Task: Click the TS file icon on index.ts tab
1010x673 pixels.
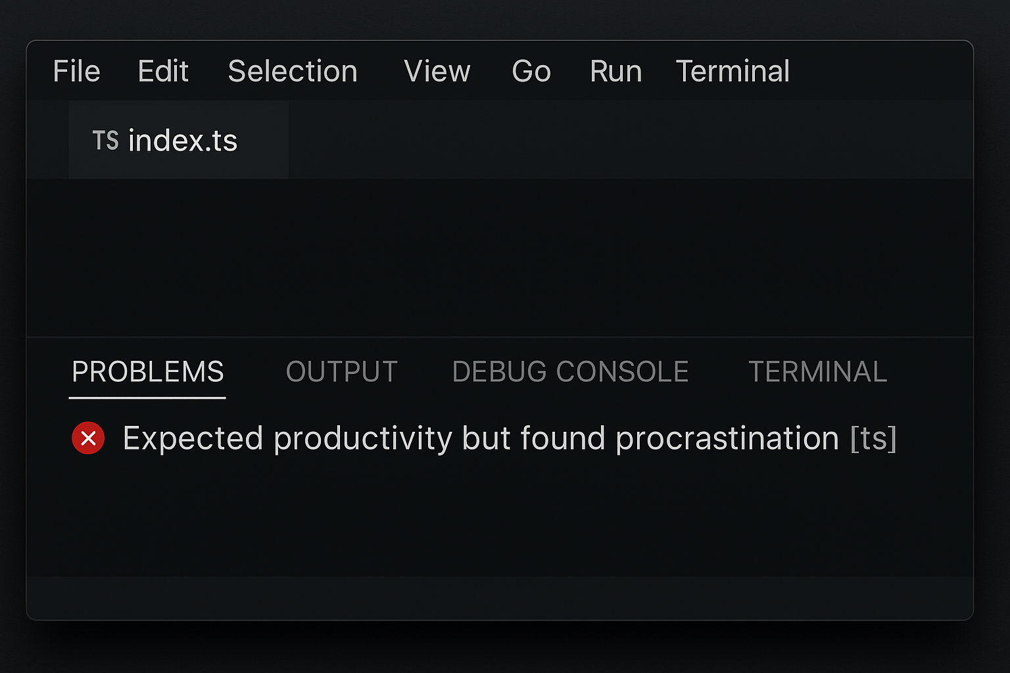Action: (105, 141)
